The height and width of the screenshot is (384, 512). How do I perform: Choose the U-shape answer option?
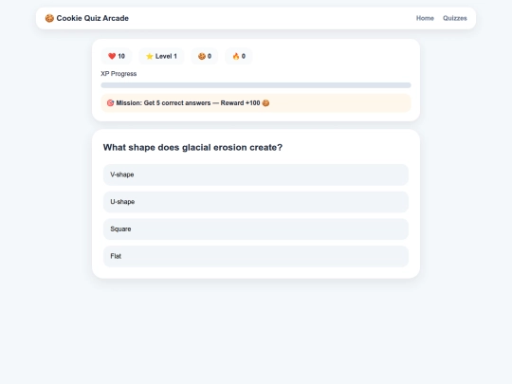point(256,202)
